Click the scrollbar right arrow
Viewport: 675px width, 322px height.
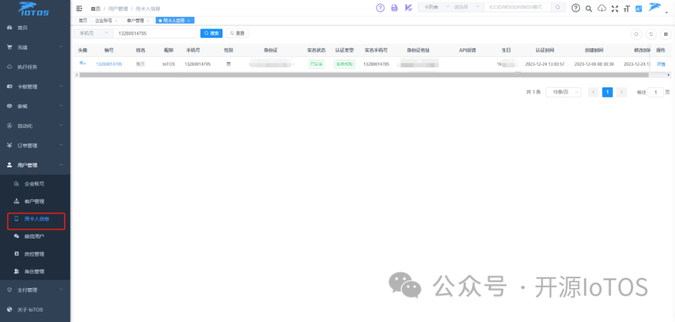(x=669, y=75)
